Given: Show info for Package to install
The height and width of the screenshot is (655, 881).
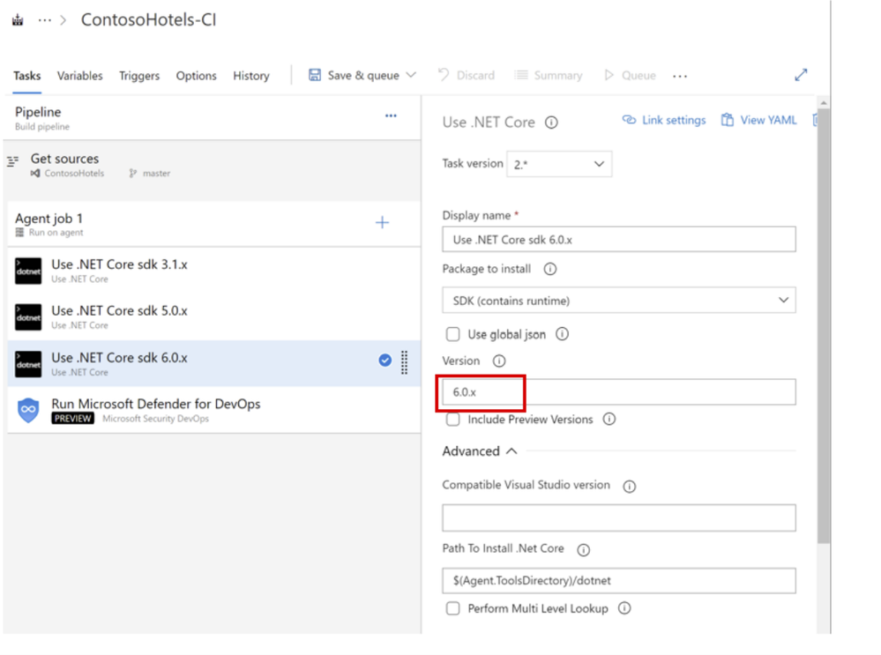Looking at the screenshot, I should pyautogui.click(x=550, y=269).
